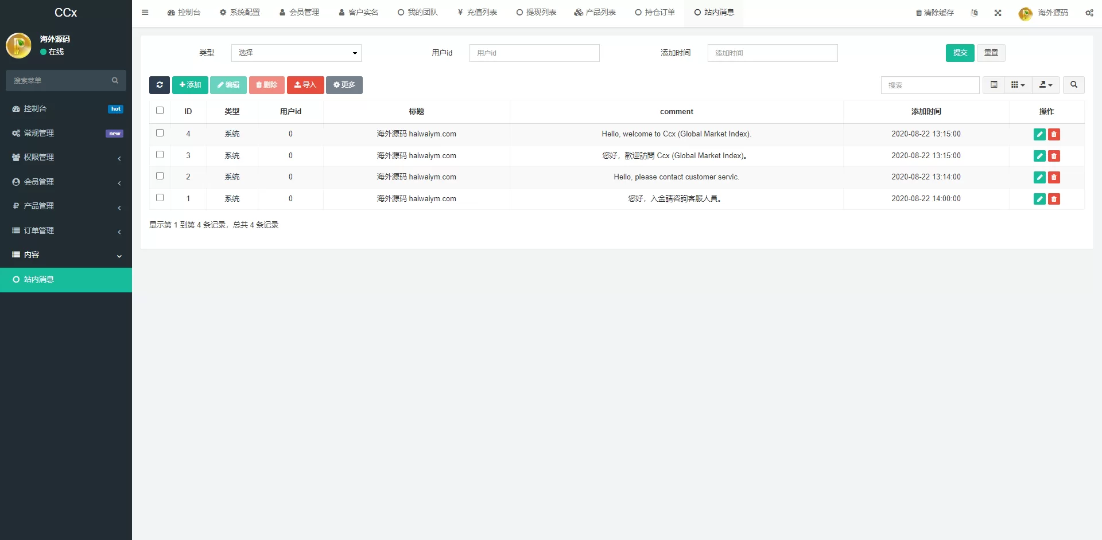The width and height of the screenshot is (1102, 540).
Task: Click inside the 用户id input field
Action: (x=534, y=53)
